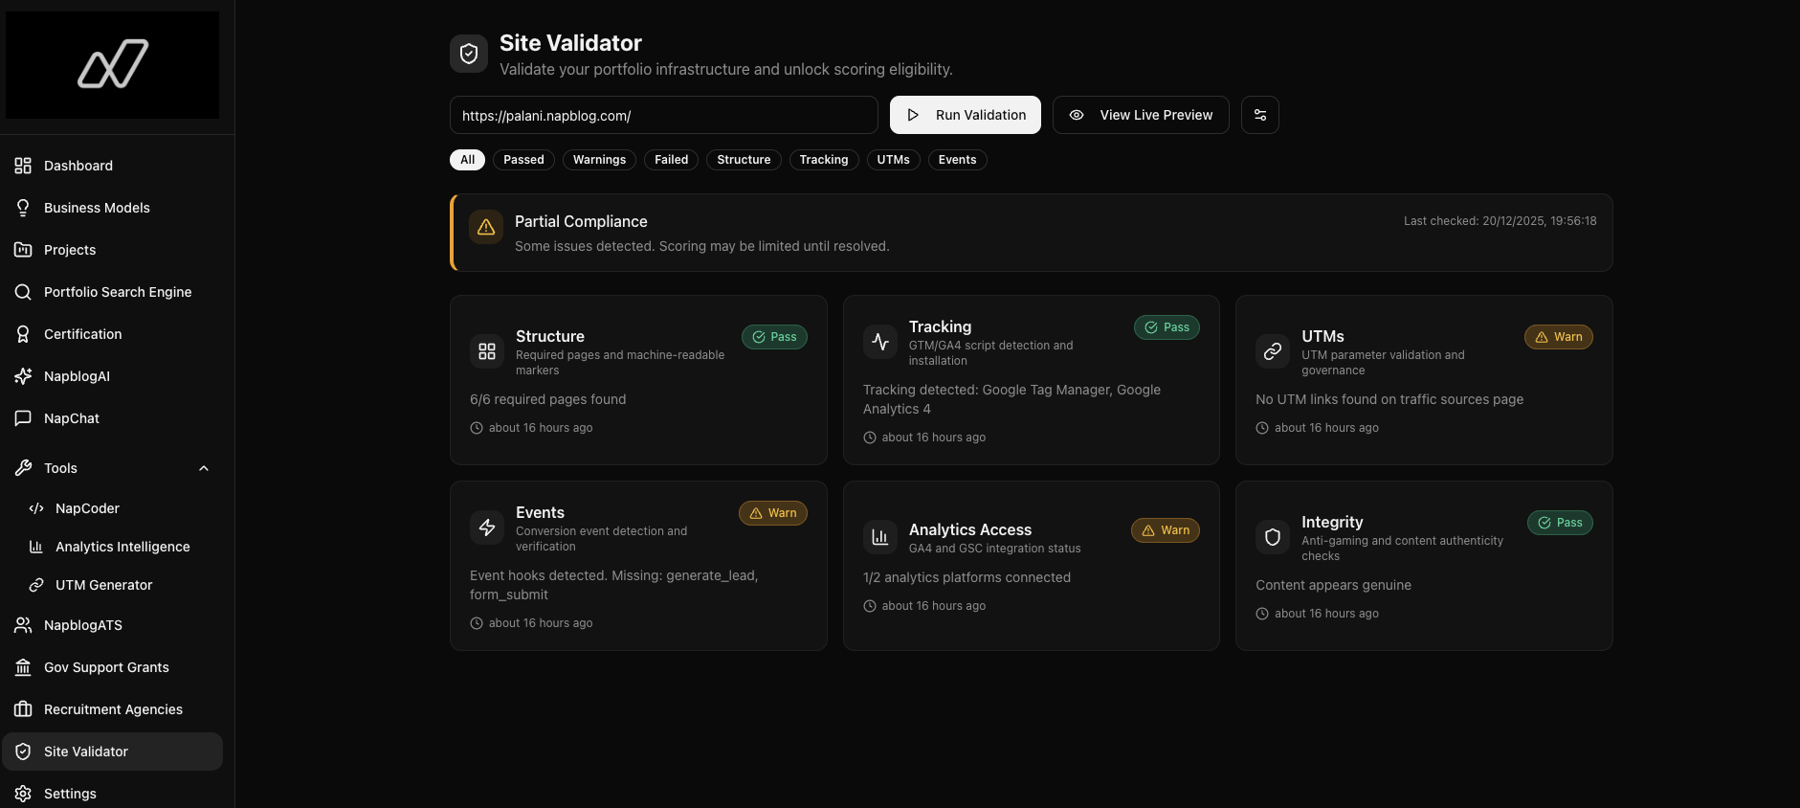Click the Gov Support Grants bank icon
The width and height of the screenshot is (1800, 808).
coord(23,667)
